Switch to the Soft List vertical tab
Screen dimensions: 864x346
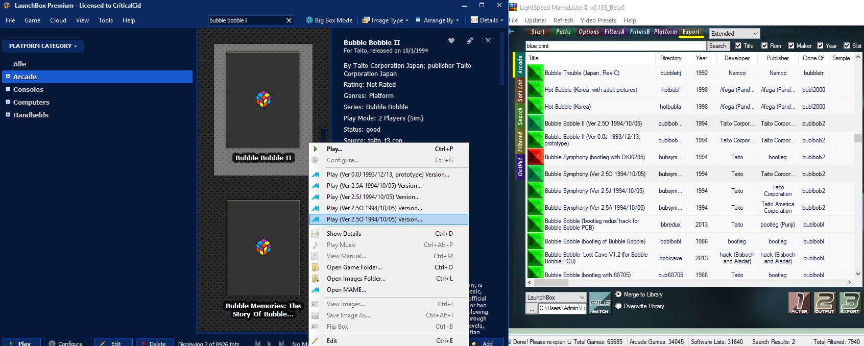pyautogui.click(x=520, y=90)
